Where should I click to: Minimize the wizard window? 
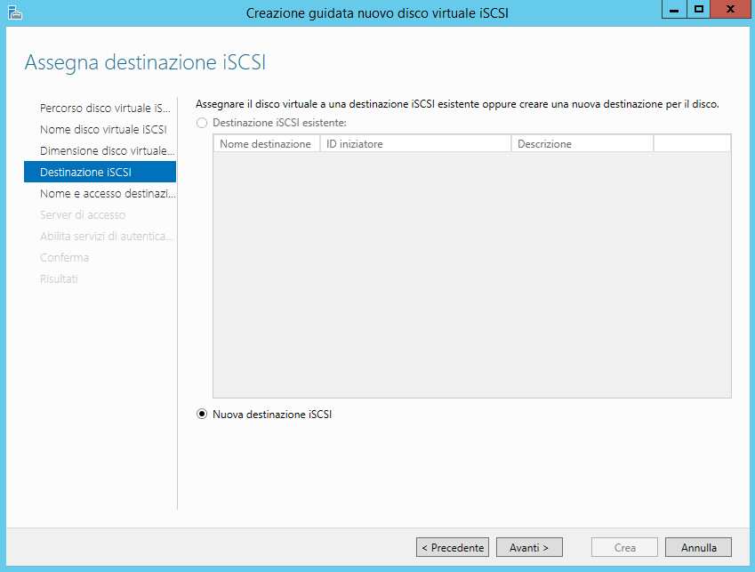[x=674, y=9]
